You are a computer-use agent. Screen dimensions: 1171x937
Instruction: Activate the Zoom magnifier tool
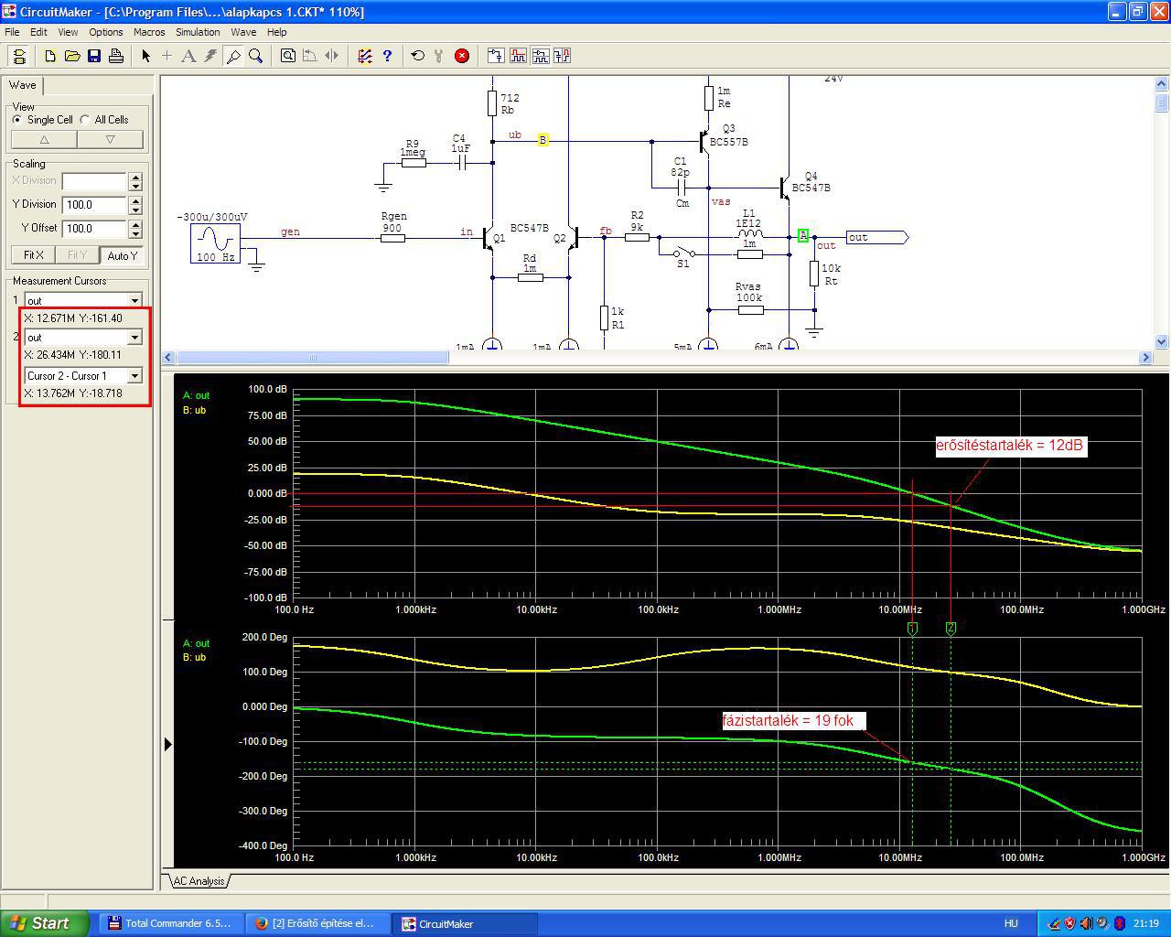[x=256, y=56]
